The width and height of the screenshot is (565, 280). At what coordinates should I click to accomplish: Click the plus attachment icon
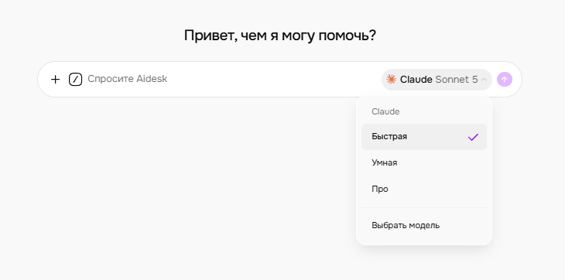tap(55, 79)
